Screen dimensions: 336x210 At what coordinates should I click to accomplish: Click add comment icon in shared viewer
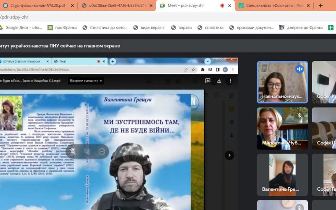207,81
